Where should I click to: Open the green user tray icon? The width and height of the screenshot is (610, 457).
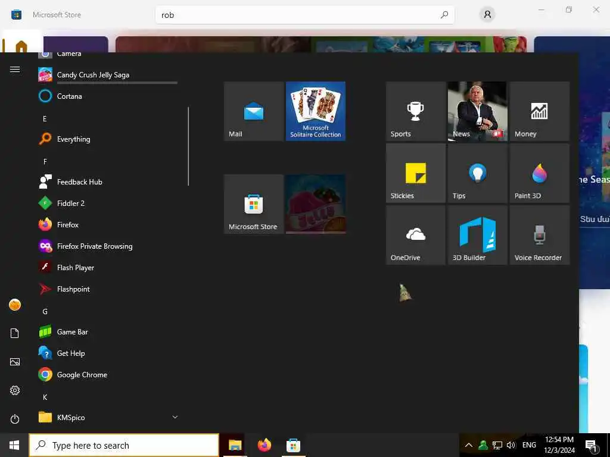(x=483, y=445)
